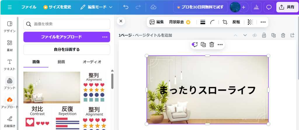Check cloud save status icon
299x130 pixels.
point(153,7)
